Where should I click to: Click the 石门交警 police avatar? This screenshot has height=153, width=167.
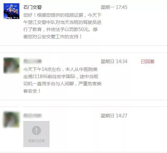click(x=11, y=11)
